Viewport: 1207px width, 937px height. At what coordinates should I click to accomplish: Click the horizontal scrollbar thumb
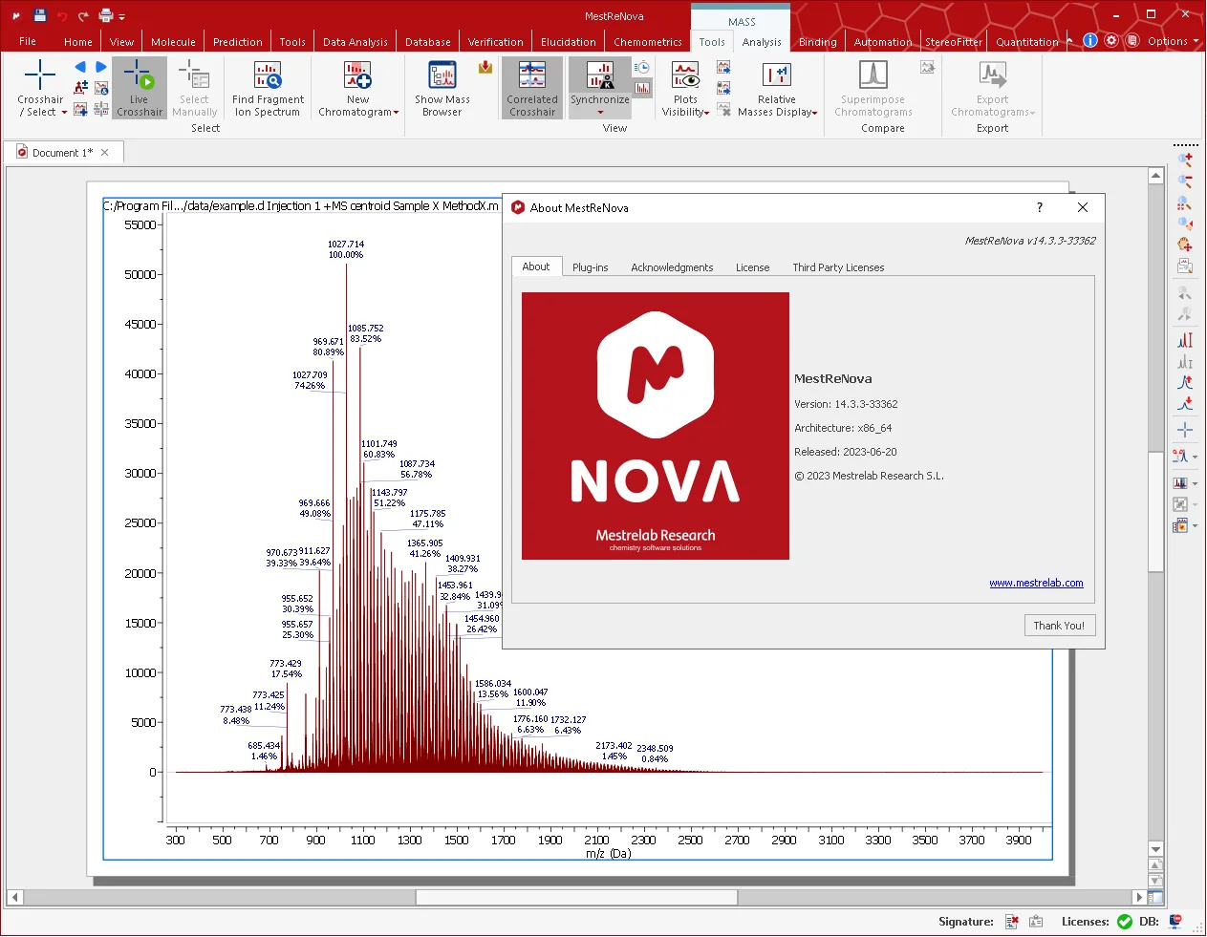click(576, 897)
